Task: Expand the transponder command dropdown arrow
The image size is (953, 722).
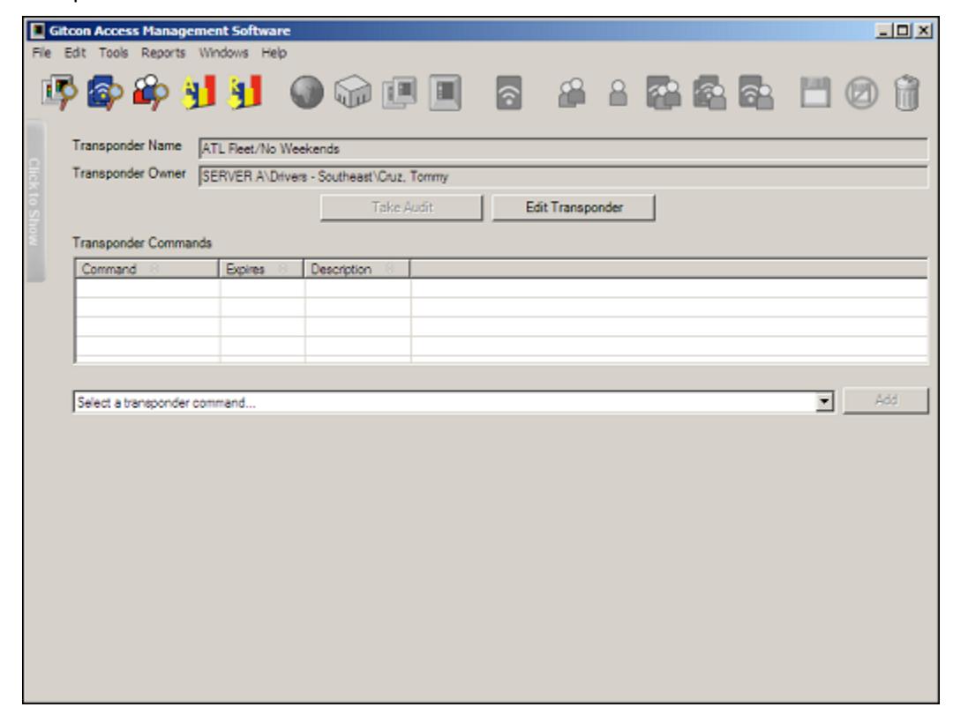Action: point(824,401)
